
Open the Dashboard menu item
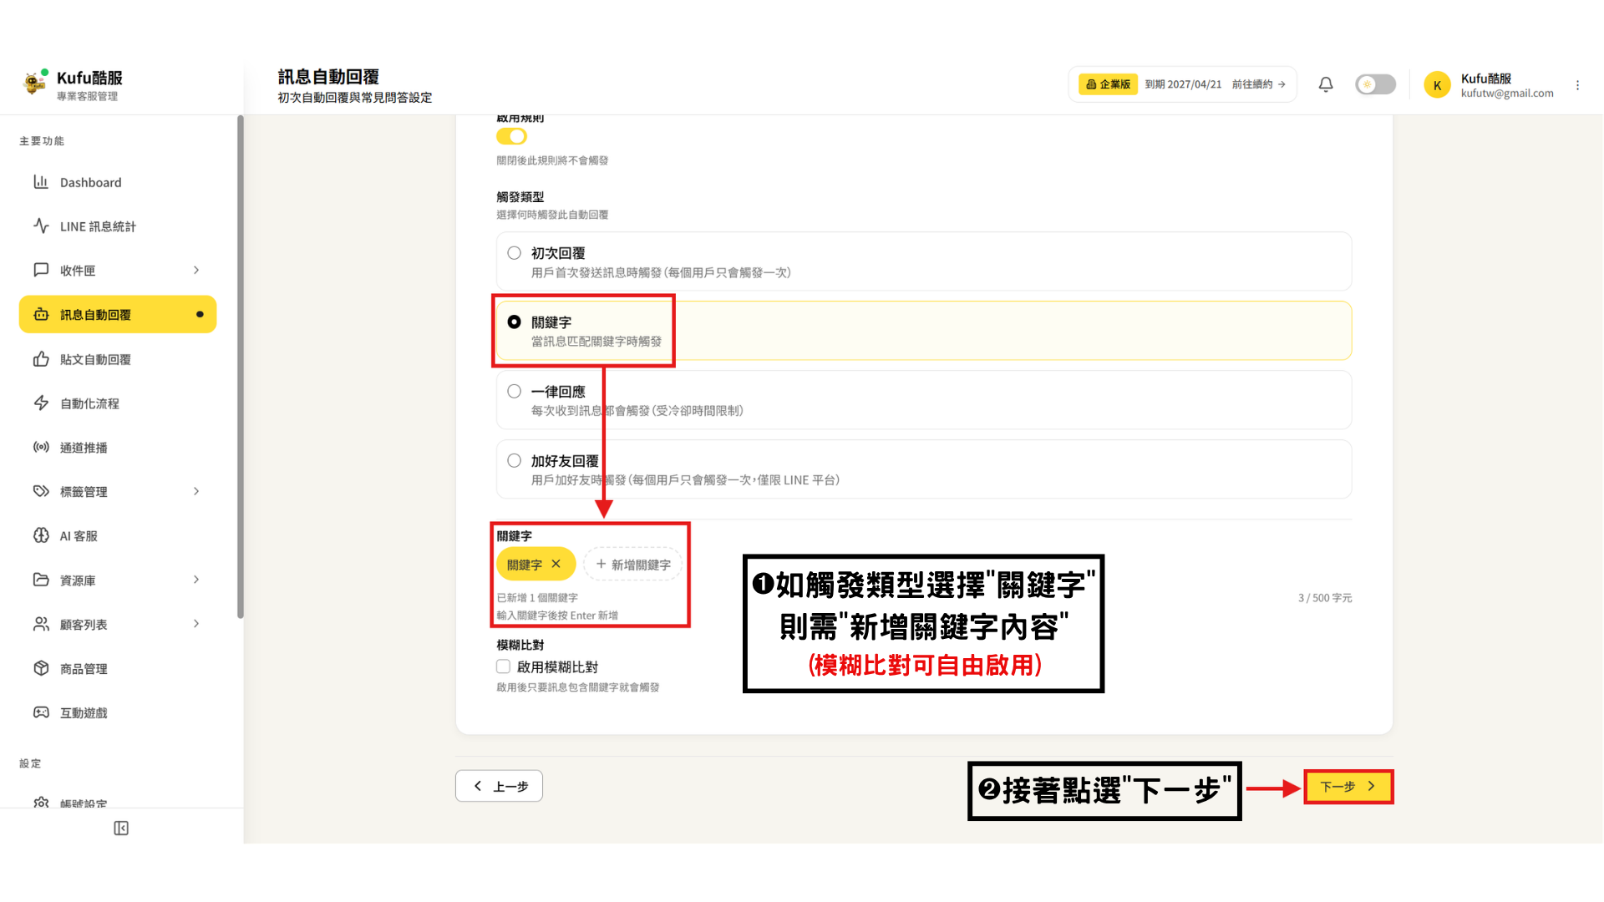coord(118,182)
